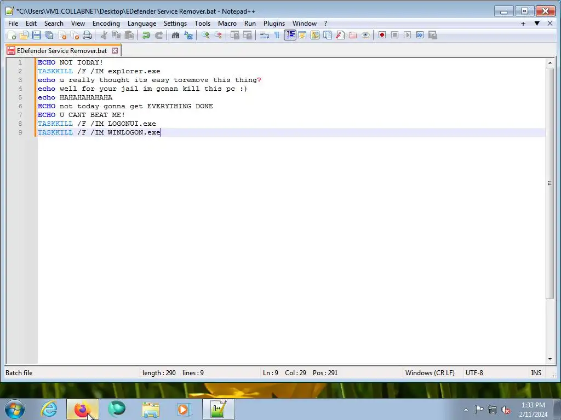Stop macro recording icon
The width and height of the screenshot is (561, 420).
tap(394, 35)
